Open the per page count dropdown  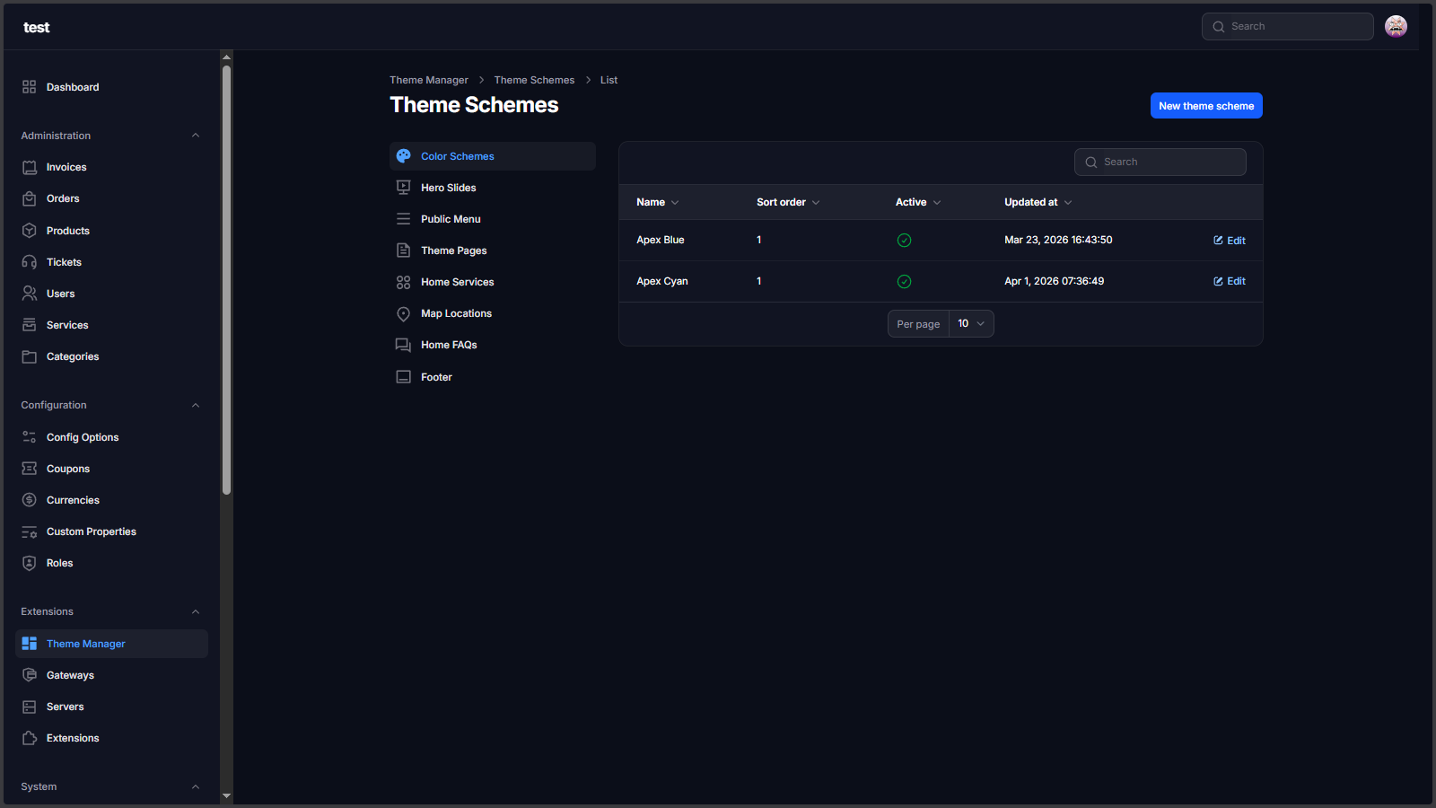coord(971,323)
